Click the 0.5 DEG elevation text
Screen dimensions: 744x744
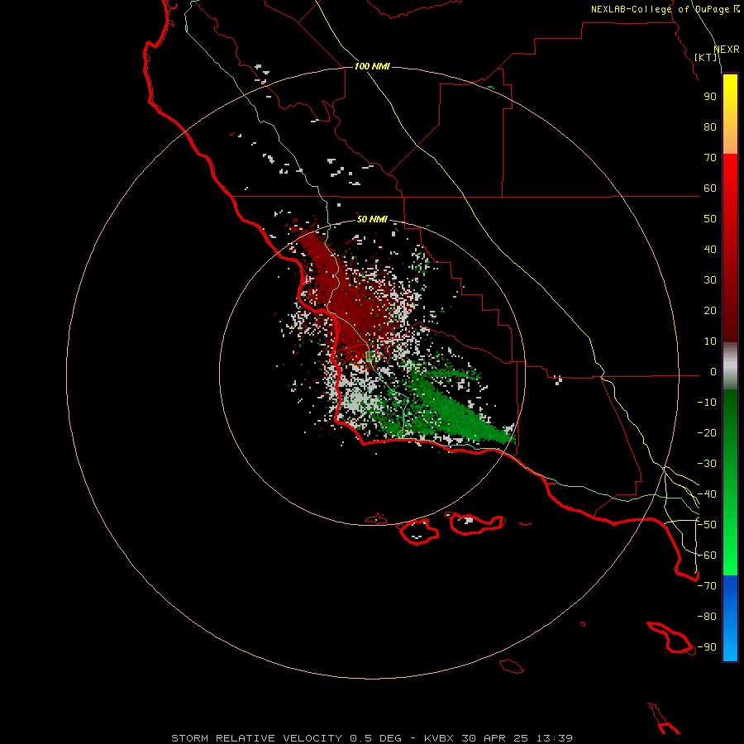[376, 738]
